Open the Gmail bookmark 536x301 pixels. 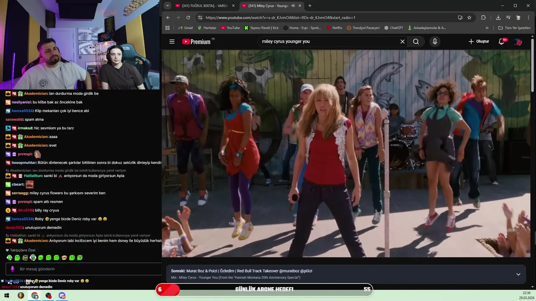[186, 28]
